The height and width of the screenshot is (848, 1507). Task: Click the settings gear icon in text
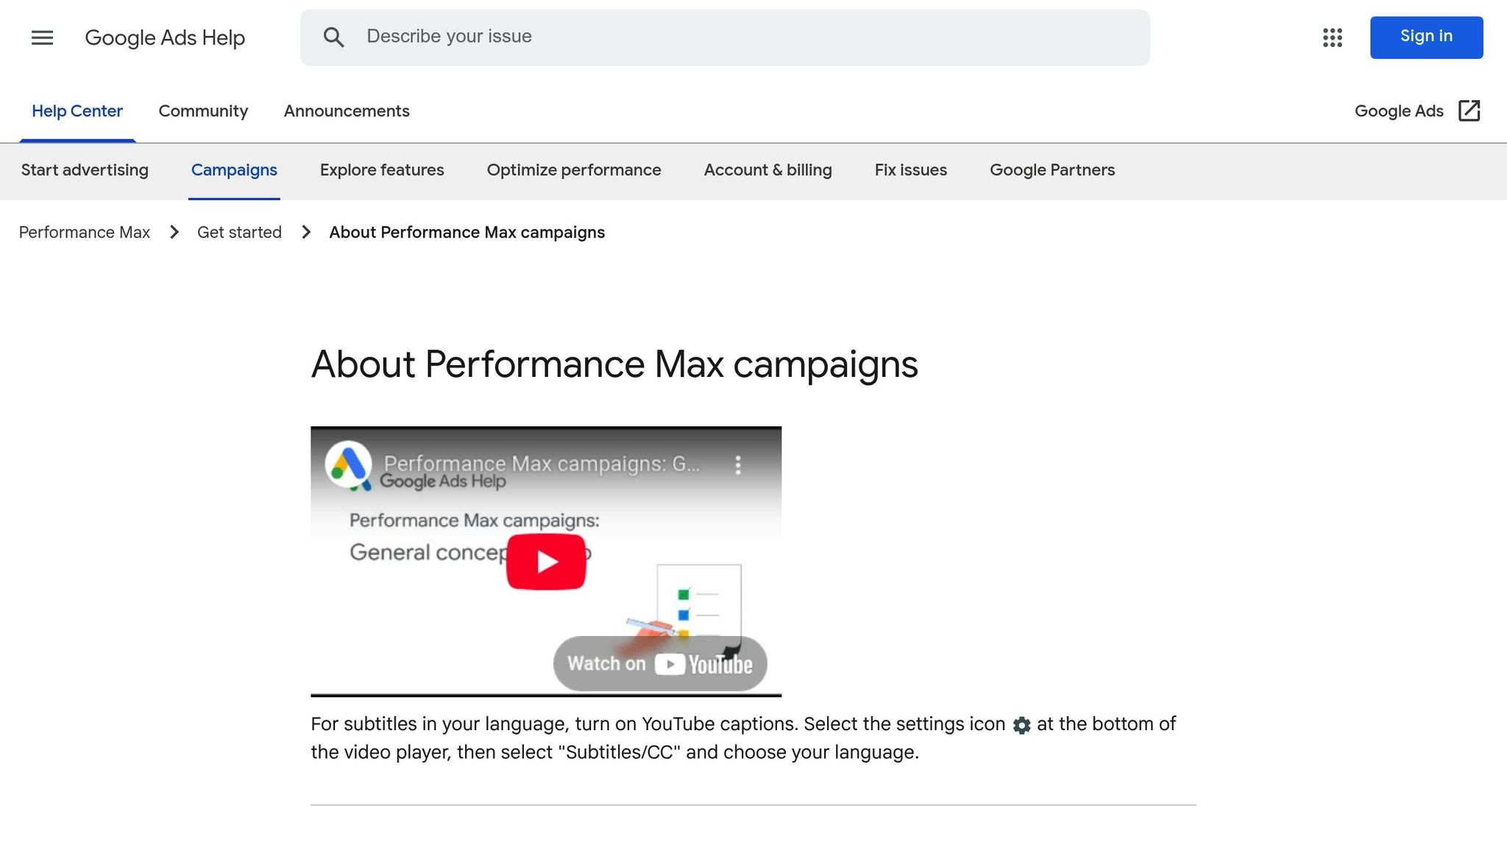point(1021,725)
